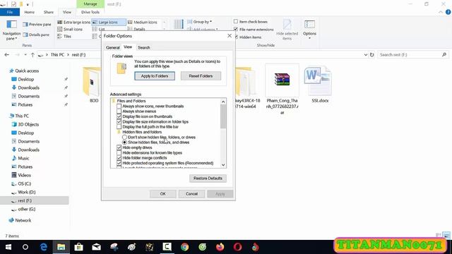Select Extra large icons layout
Image resolution: width=452 pixels, height=254 pixels.
73,22
